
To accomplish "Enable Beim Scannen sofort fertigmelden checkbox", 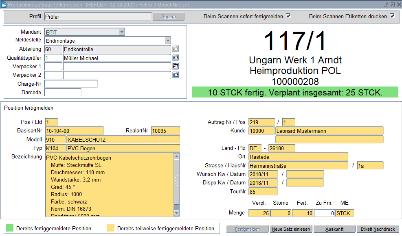I will pyautogui.click(x=288, y=16).
